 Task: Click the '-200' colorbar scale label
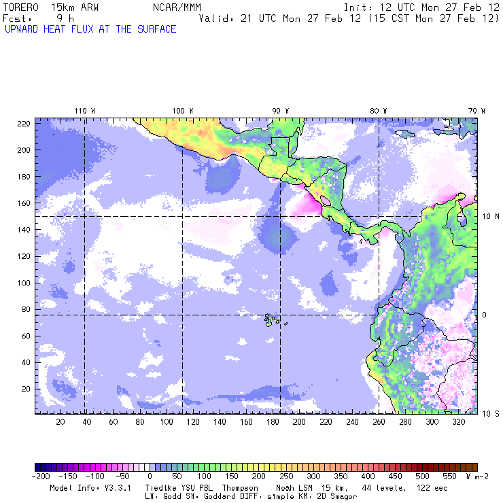coord(41,476)
